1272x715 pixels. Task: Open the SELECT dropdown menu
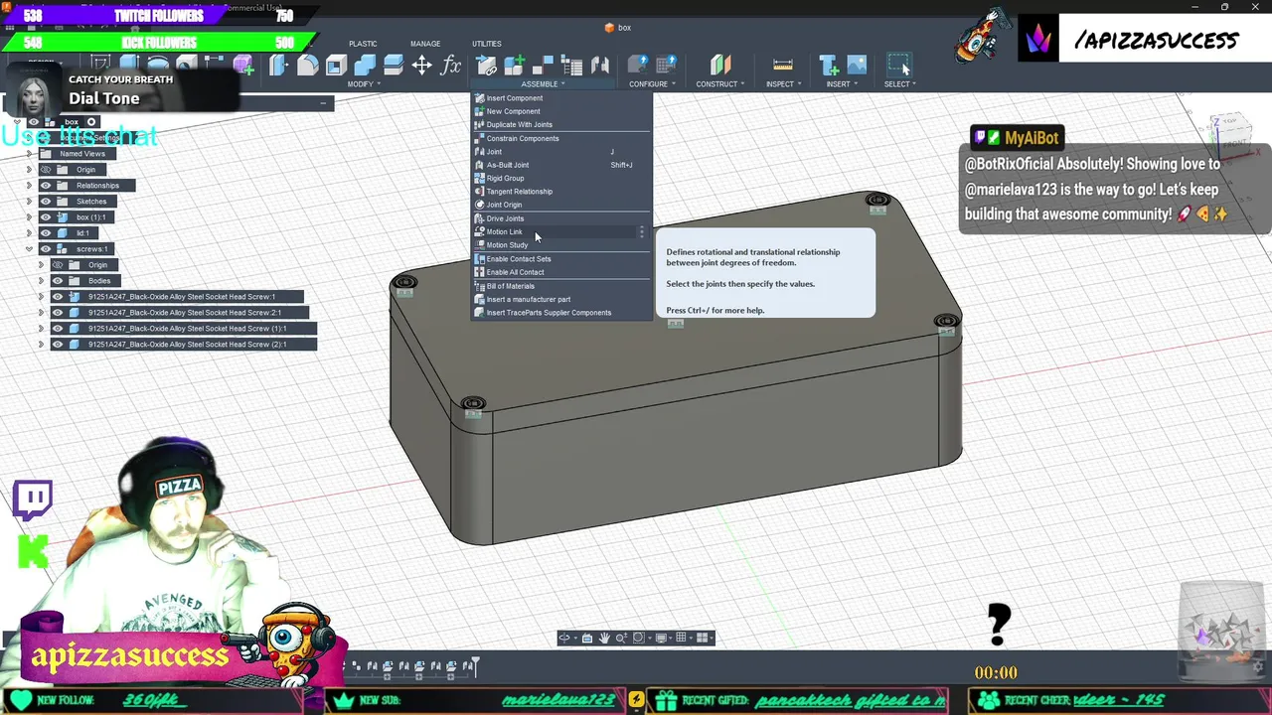pos(900,84)
